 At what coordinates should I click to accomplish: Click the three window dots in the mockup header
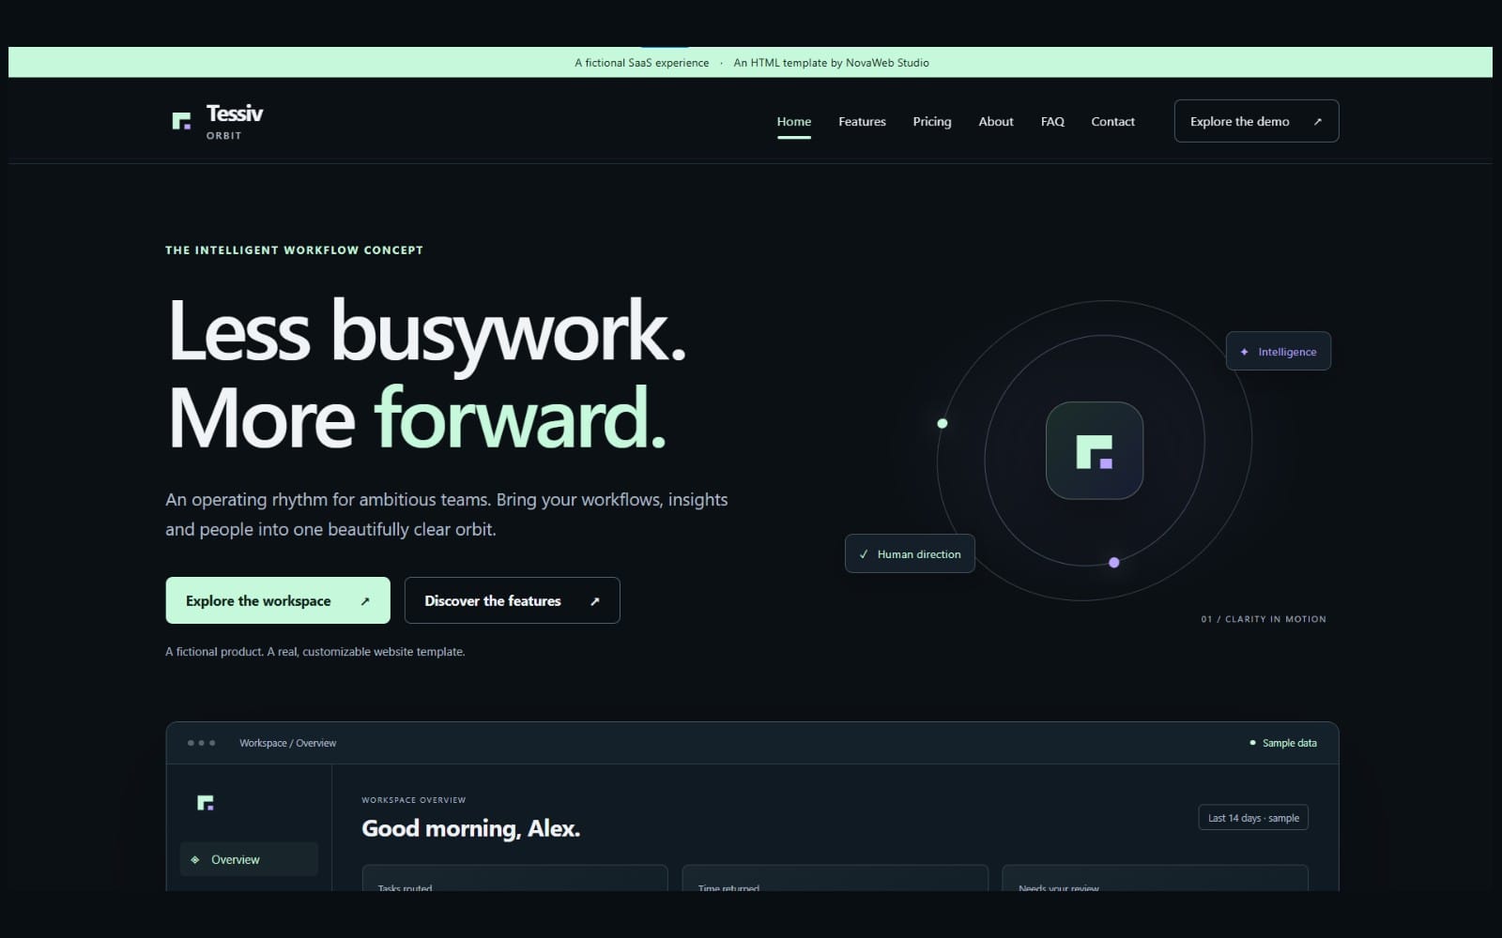point(201,743)
